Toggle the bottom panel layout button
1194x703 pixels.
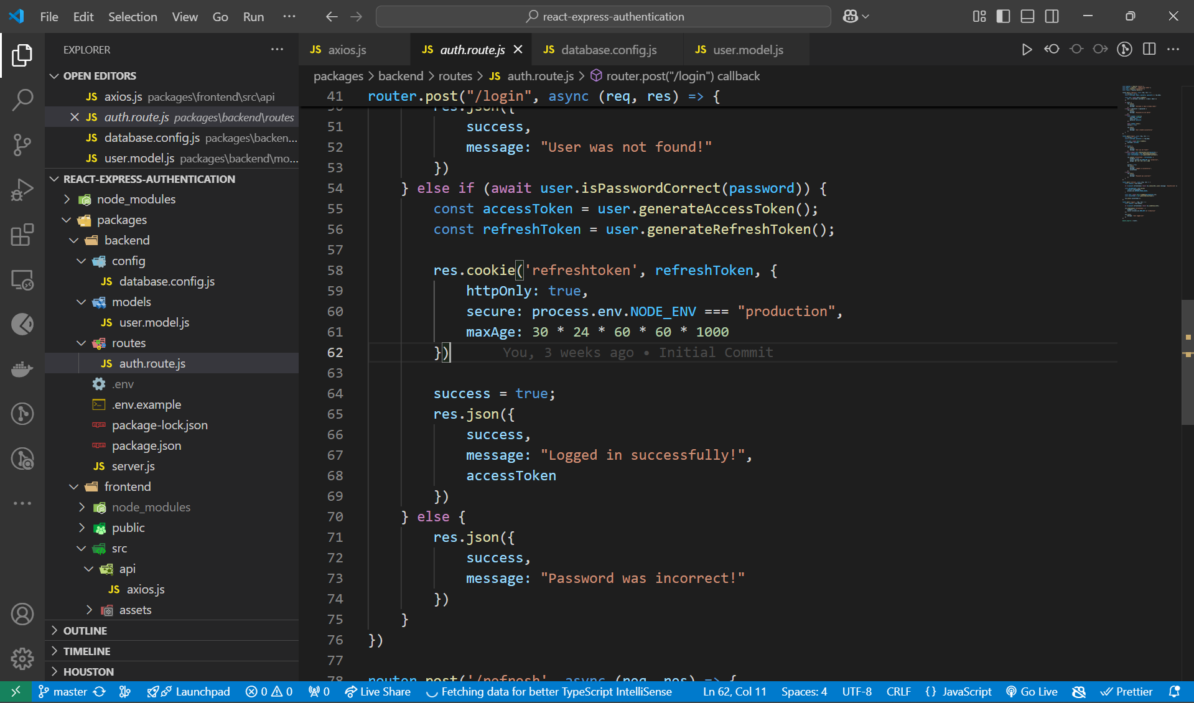pos(1027,16)
